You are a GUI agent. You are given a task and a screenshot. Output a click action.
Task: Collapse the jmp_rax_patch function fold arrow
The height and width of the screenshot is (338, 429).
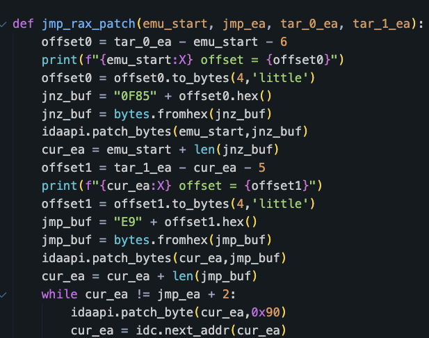tap(5, 24)
